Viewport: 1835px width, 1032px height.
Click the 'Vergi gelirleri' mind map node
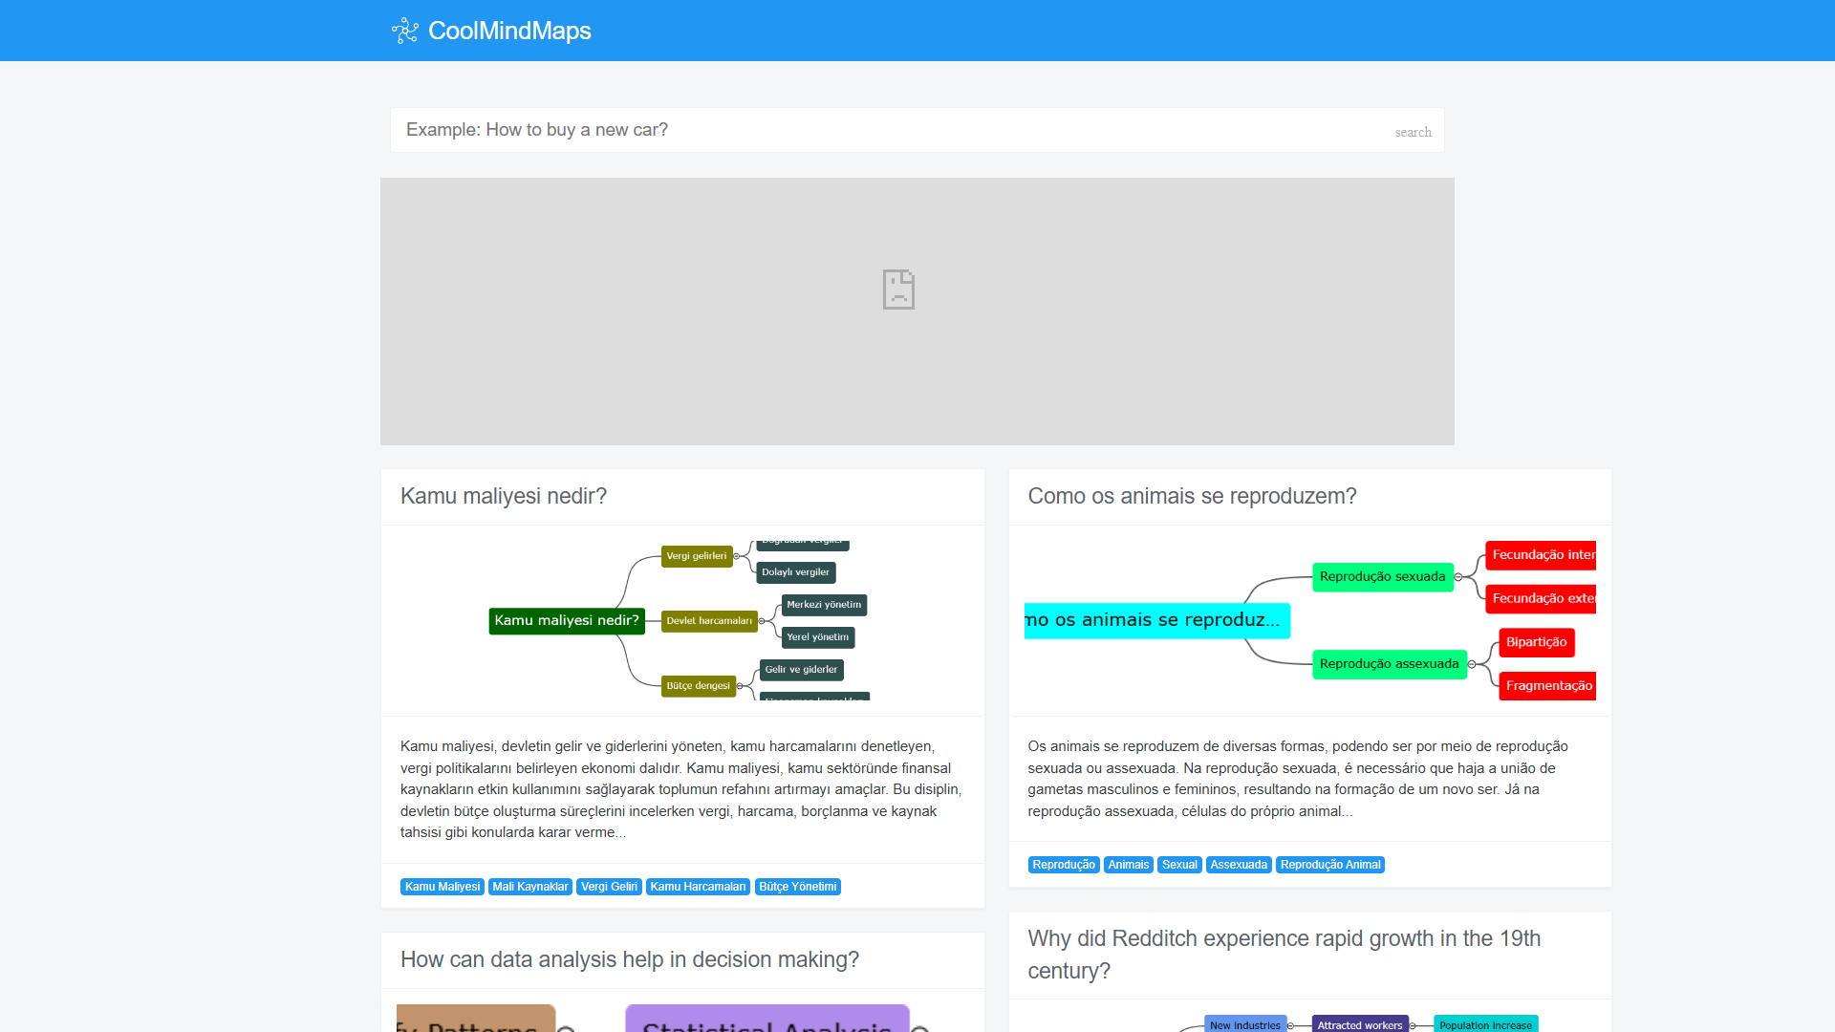697,556
